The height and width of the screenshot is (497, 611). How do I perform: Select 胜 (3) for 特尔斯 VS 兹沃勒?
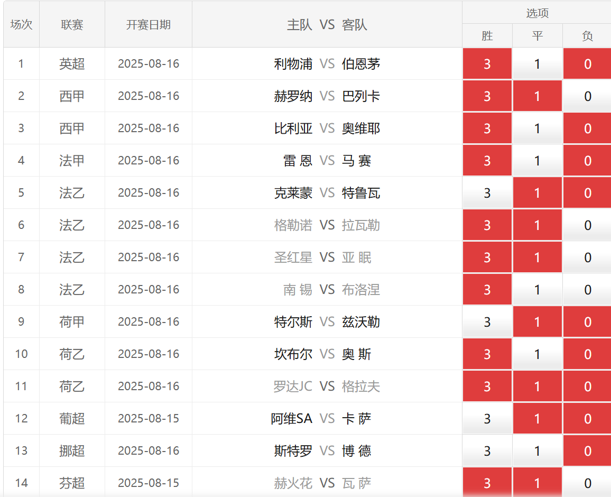pos(487,321)
